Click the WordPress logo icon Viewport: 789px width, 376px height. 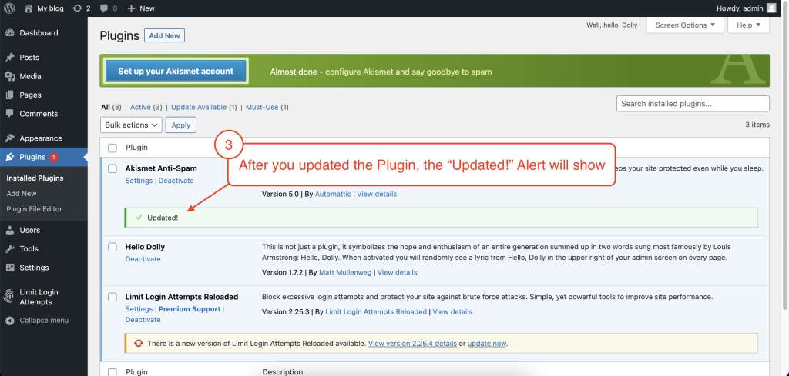(9, 8)
